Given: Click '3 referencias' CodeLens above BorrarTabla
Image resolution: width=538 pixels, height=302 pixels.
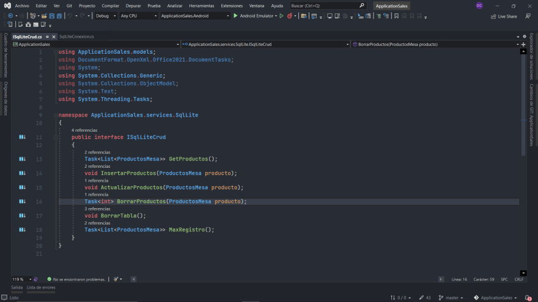Looking at the screenshot, I should (x=97, y=209).
